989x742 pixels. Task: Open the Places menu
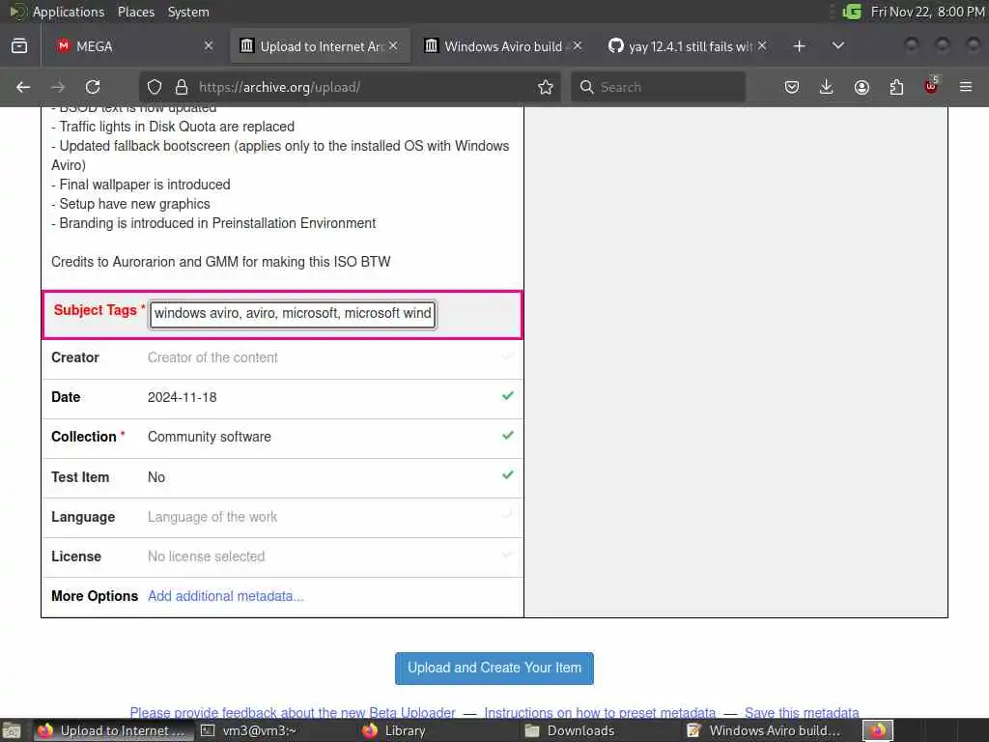tap(135, 12)
